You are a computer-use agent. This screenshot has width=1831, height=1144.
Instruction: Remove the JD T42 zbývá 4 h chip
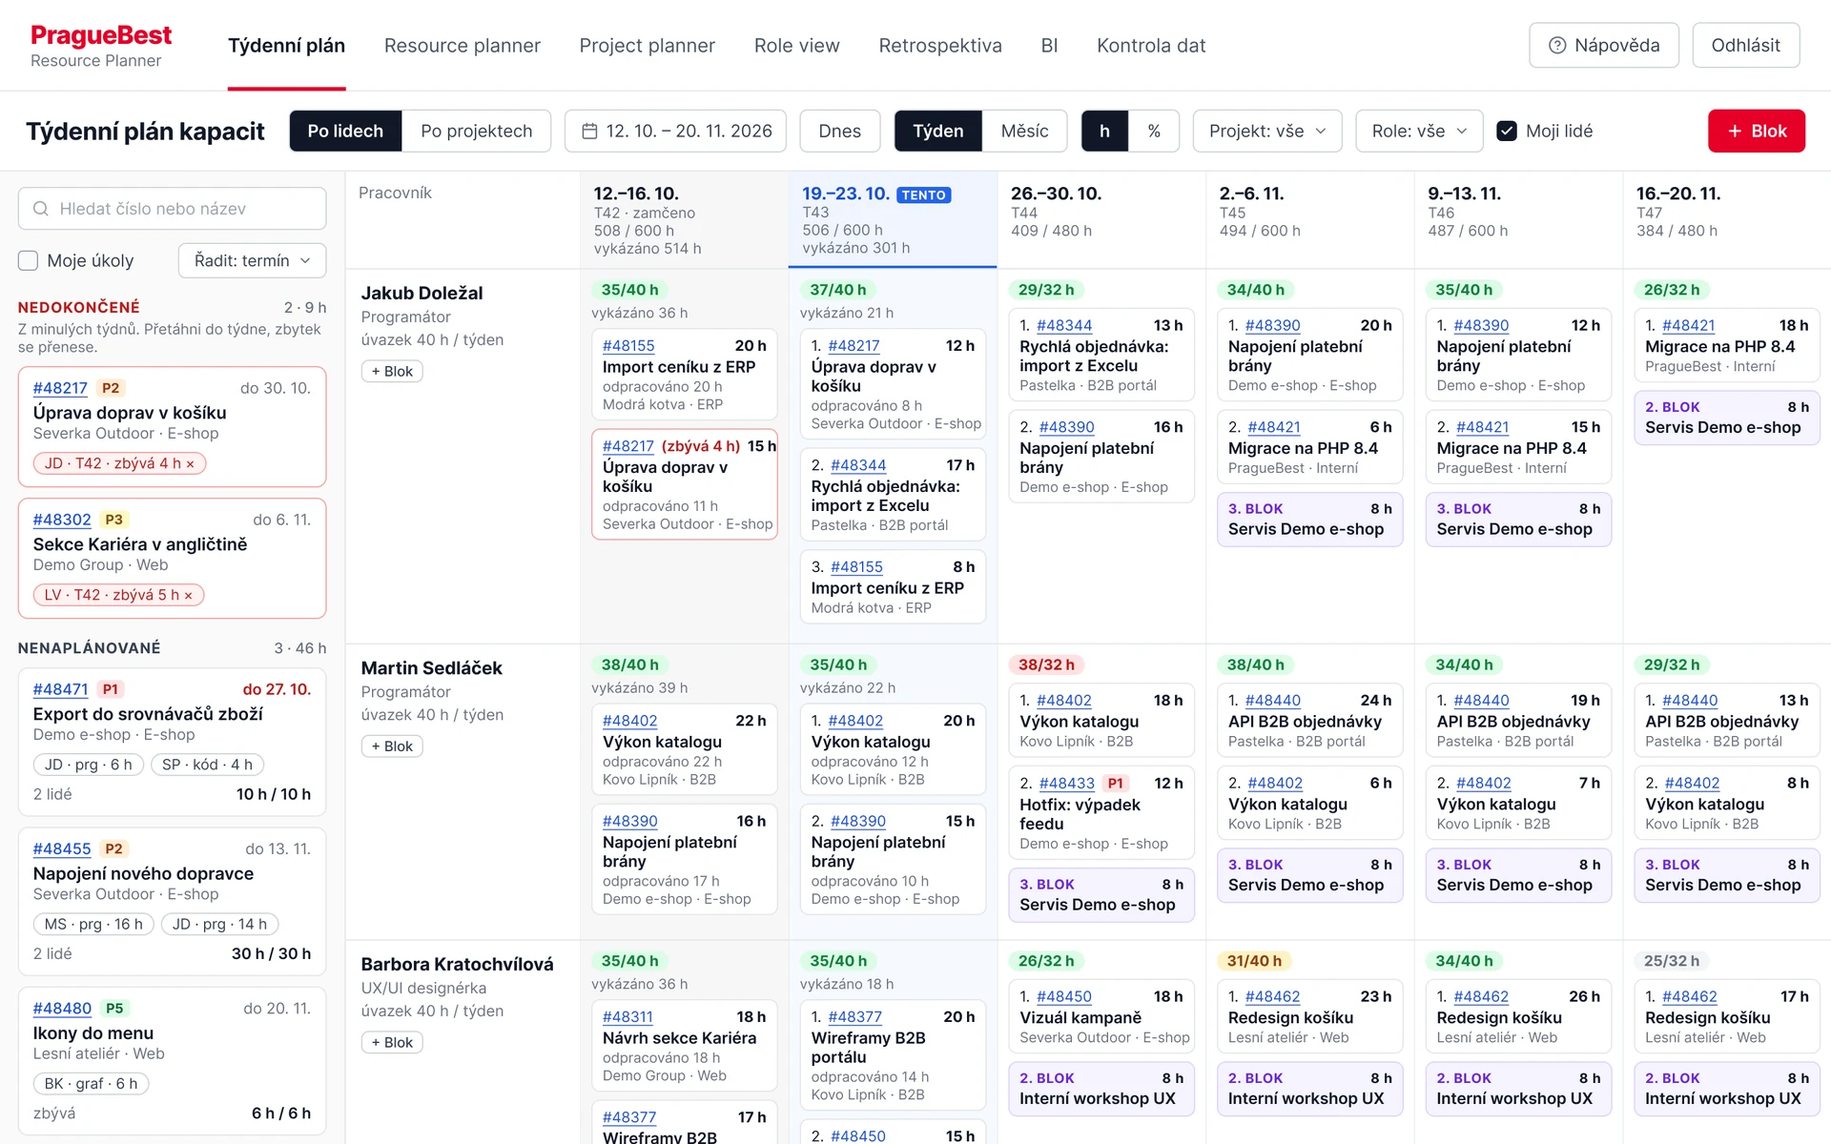click(190, 464)
